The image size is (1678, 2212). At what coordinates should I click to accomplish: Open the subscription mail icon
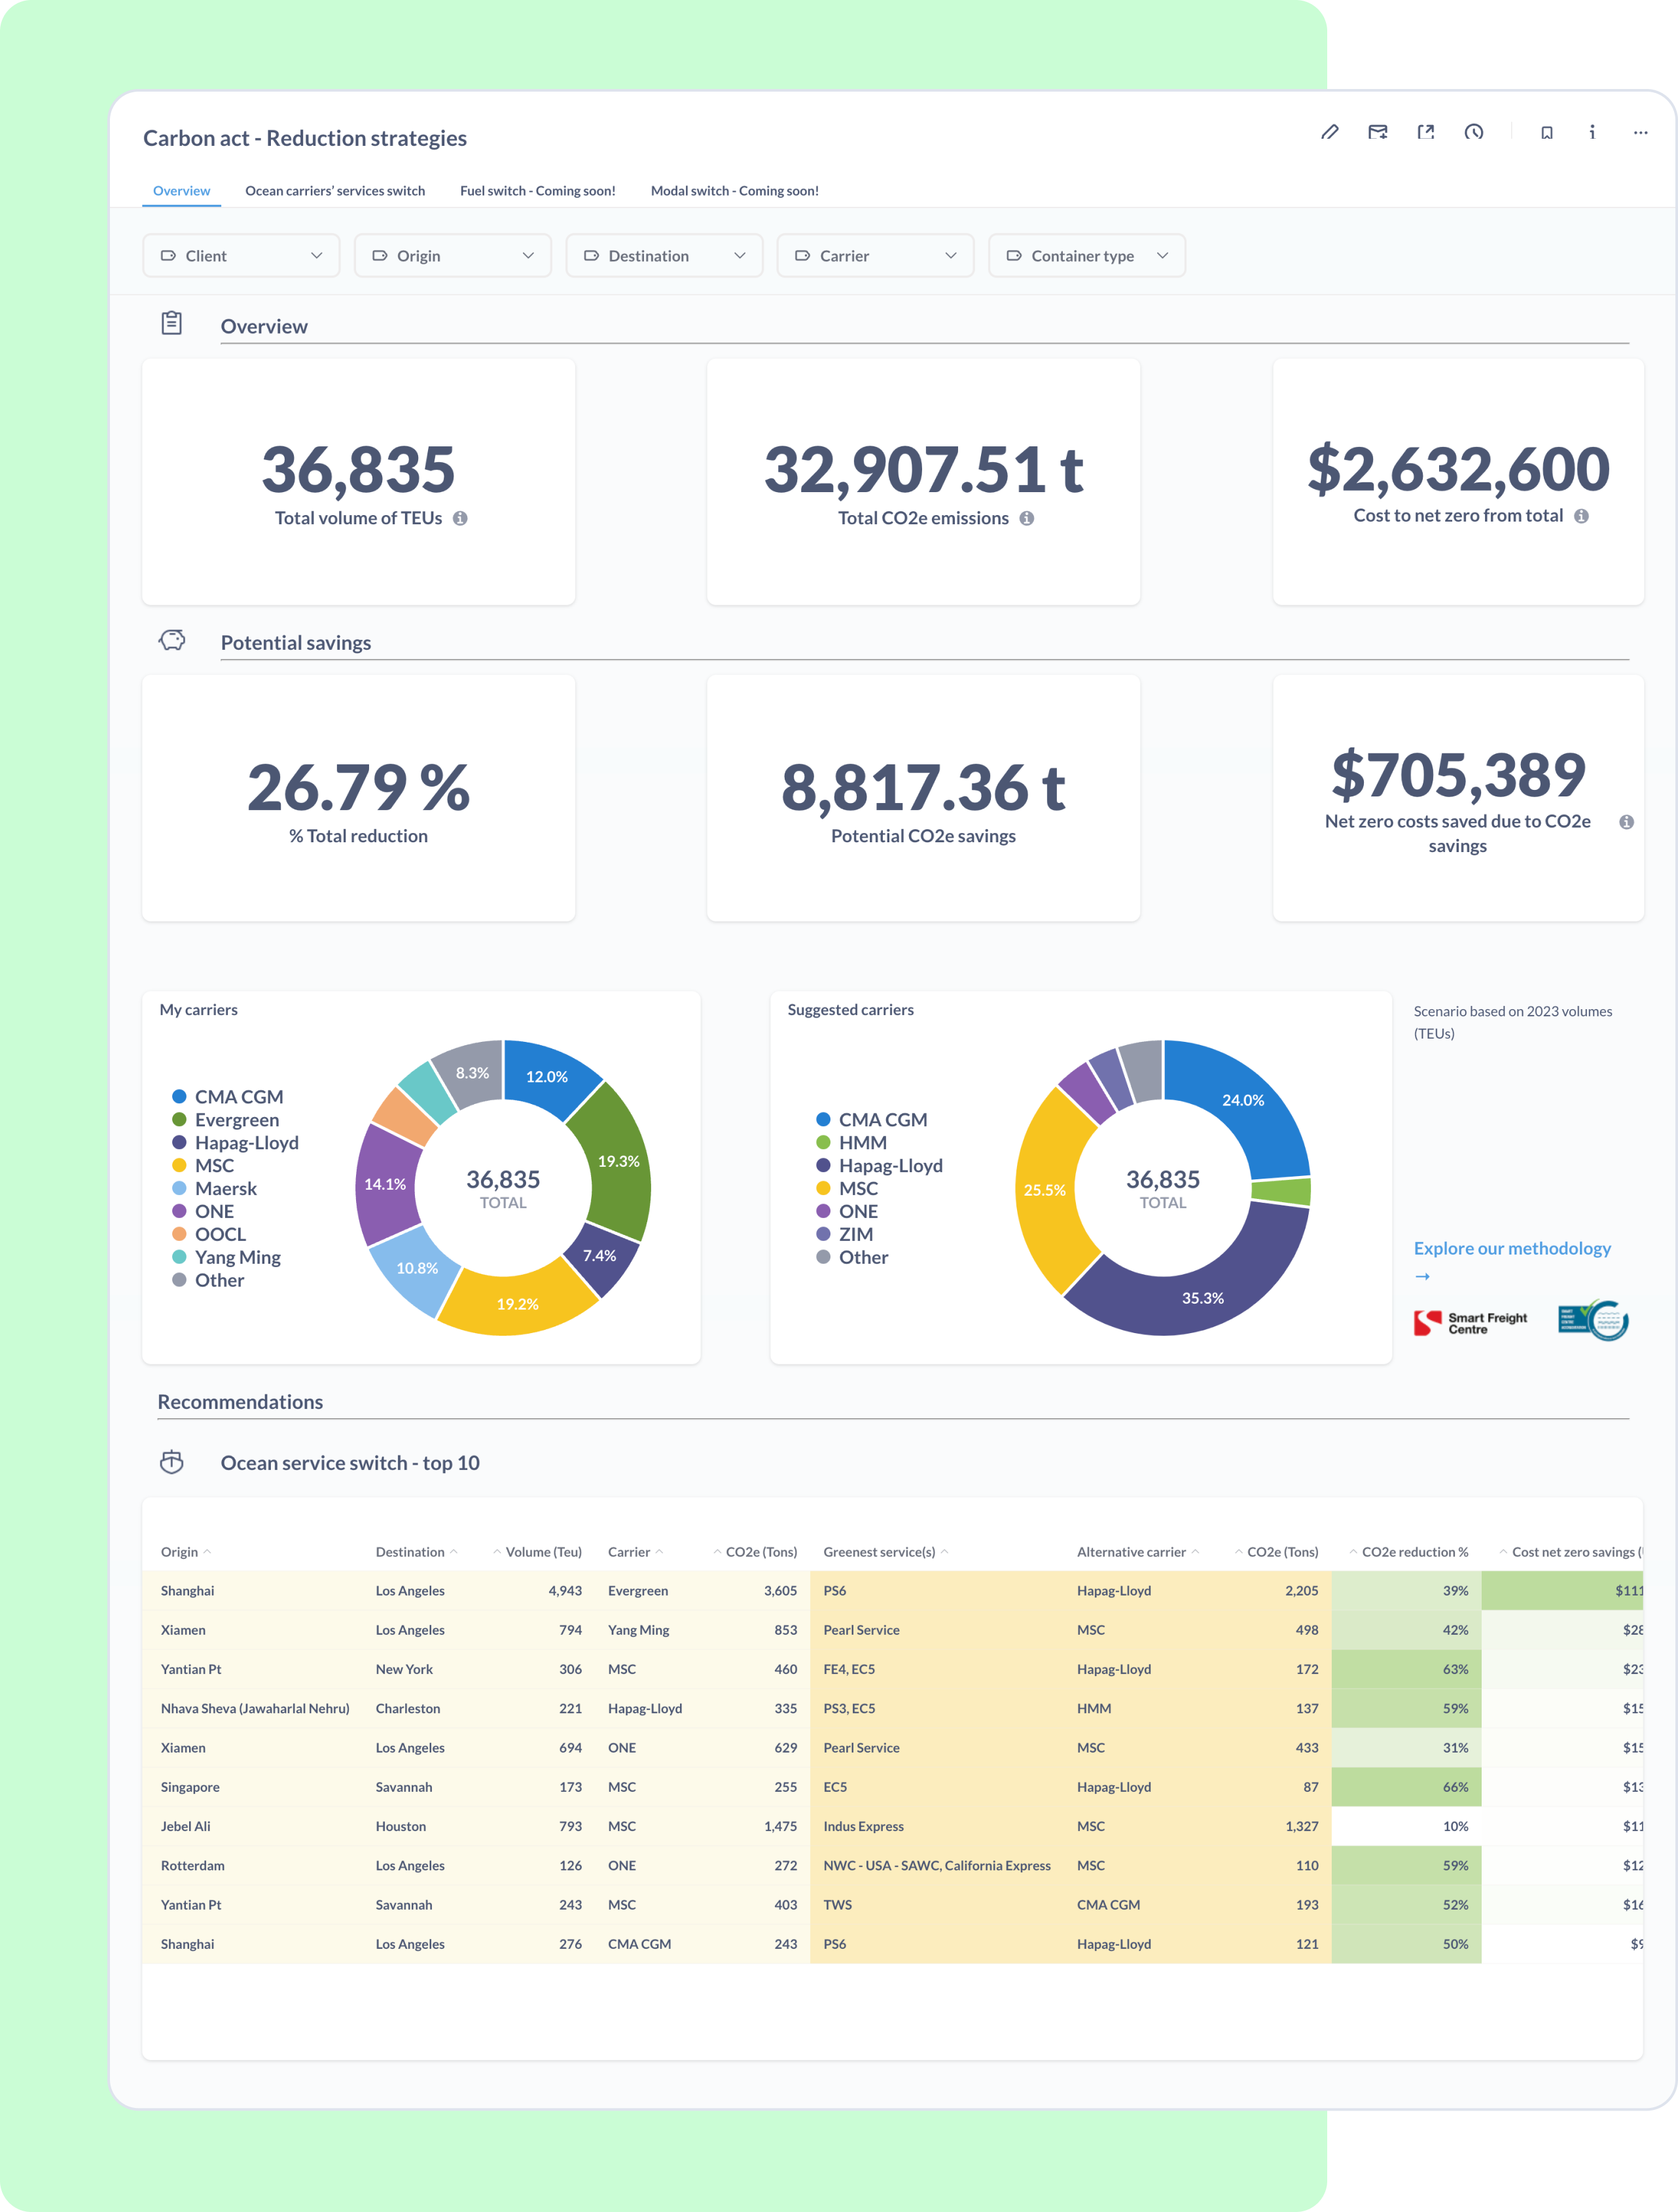(1377, 132)
